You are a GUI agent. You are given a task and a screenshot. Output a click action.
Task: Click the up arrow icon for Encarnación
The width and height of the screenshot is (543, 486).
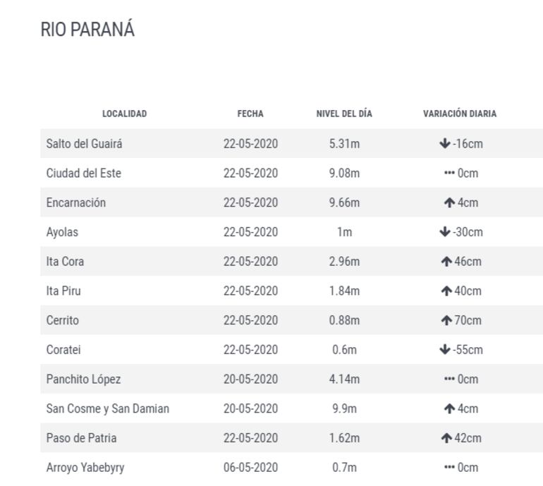click(x=449, y=203)
